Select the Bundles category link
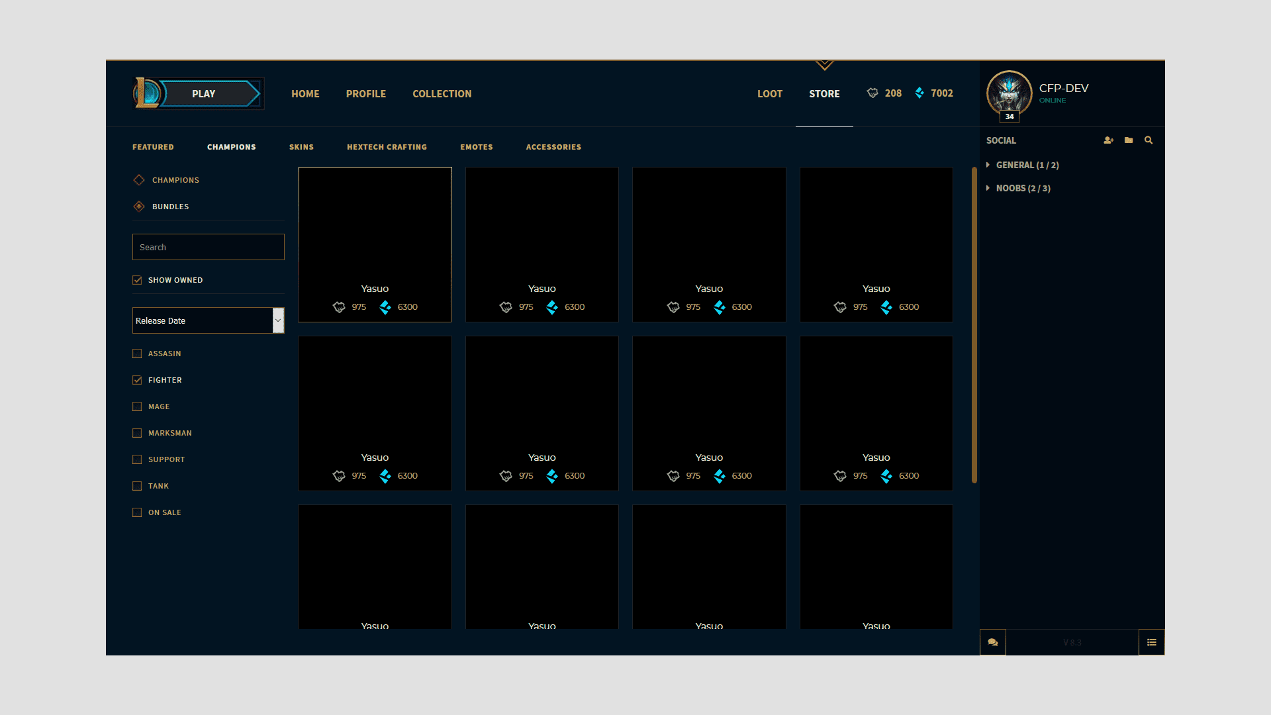 coord(171,207)
